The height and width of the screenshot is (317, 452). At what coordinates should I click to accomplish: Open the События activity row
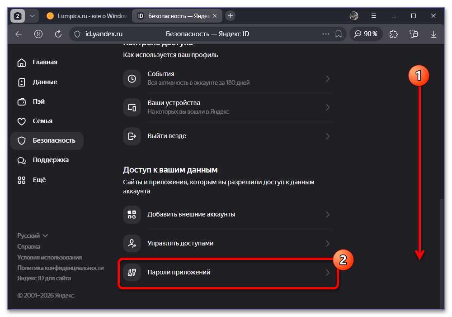(x=227, y=78)
